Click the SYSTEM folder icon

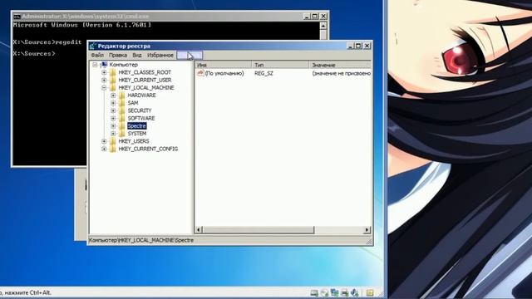coord(122,134)
